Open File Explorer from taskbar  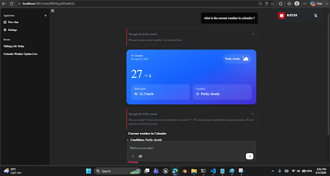[x=194, y=171]
